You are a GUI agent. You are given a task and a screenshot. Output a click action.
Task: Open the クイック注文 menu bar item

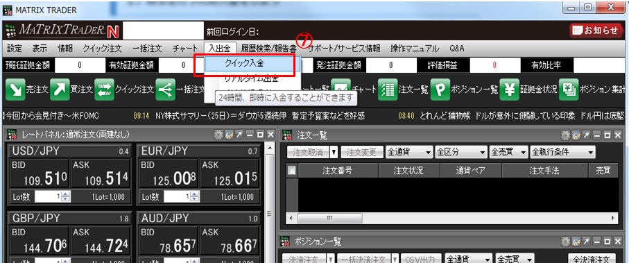[103, 49]
